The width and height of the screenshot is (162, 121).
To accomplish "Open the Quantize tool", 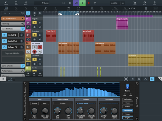I will tap(125, 8).
